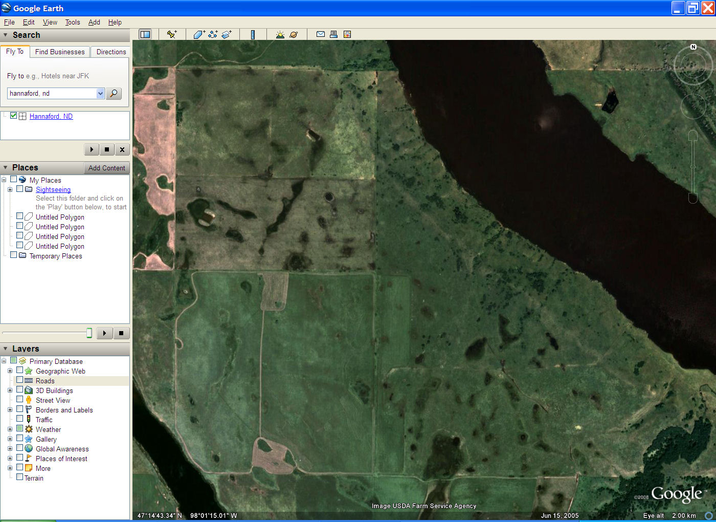Click the Weather layer sun icon
Screen dimensions: 716x522
click(x=29, y=429)
